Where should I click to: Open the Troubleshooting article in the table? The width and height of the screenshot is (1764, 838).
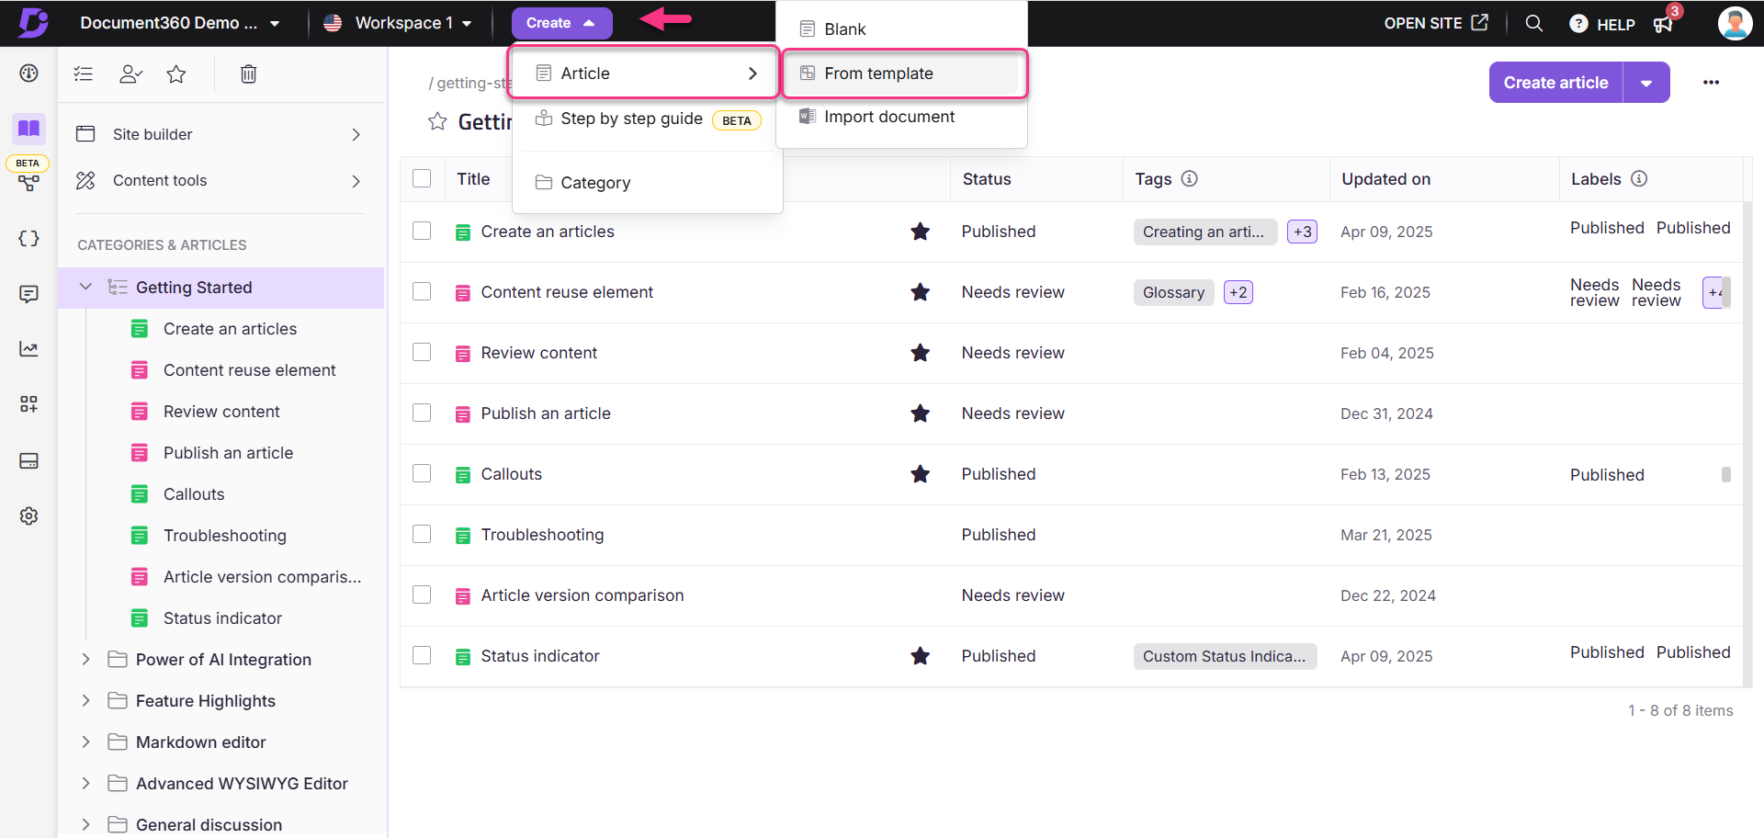542,535
